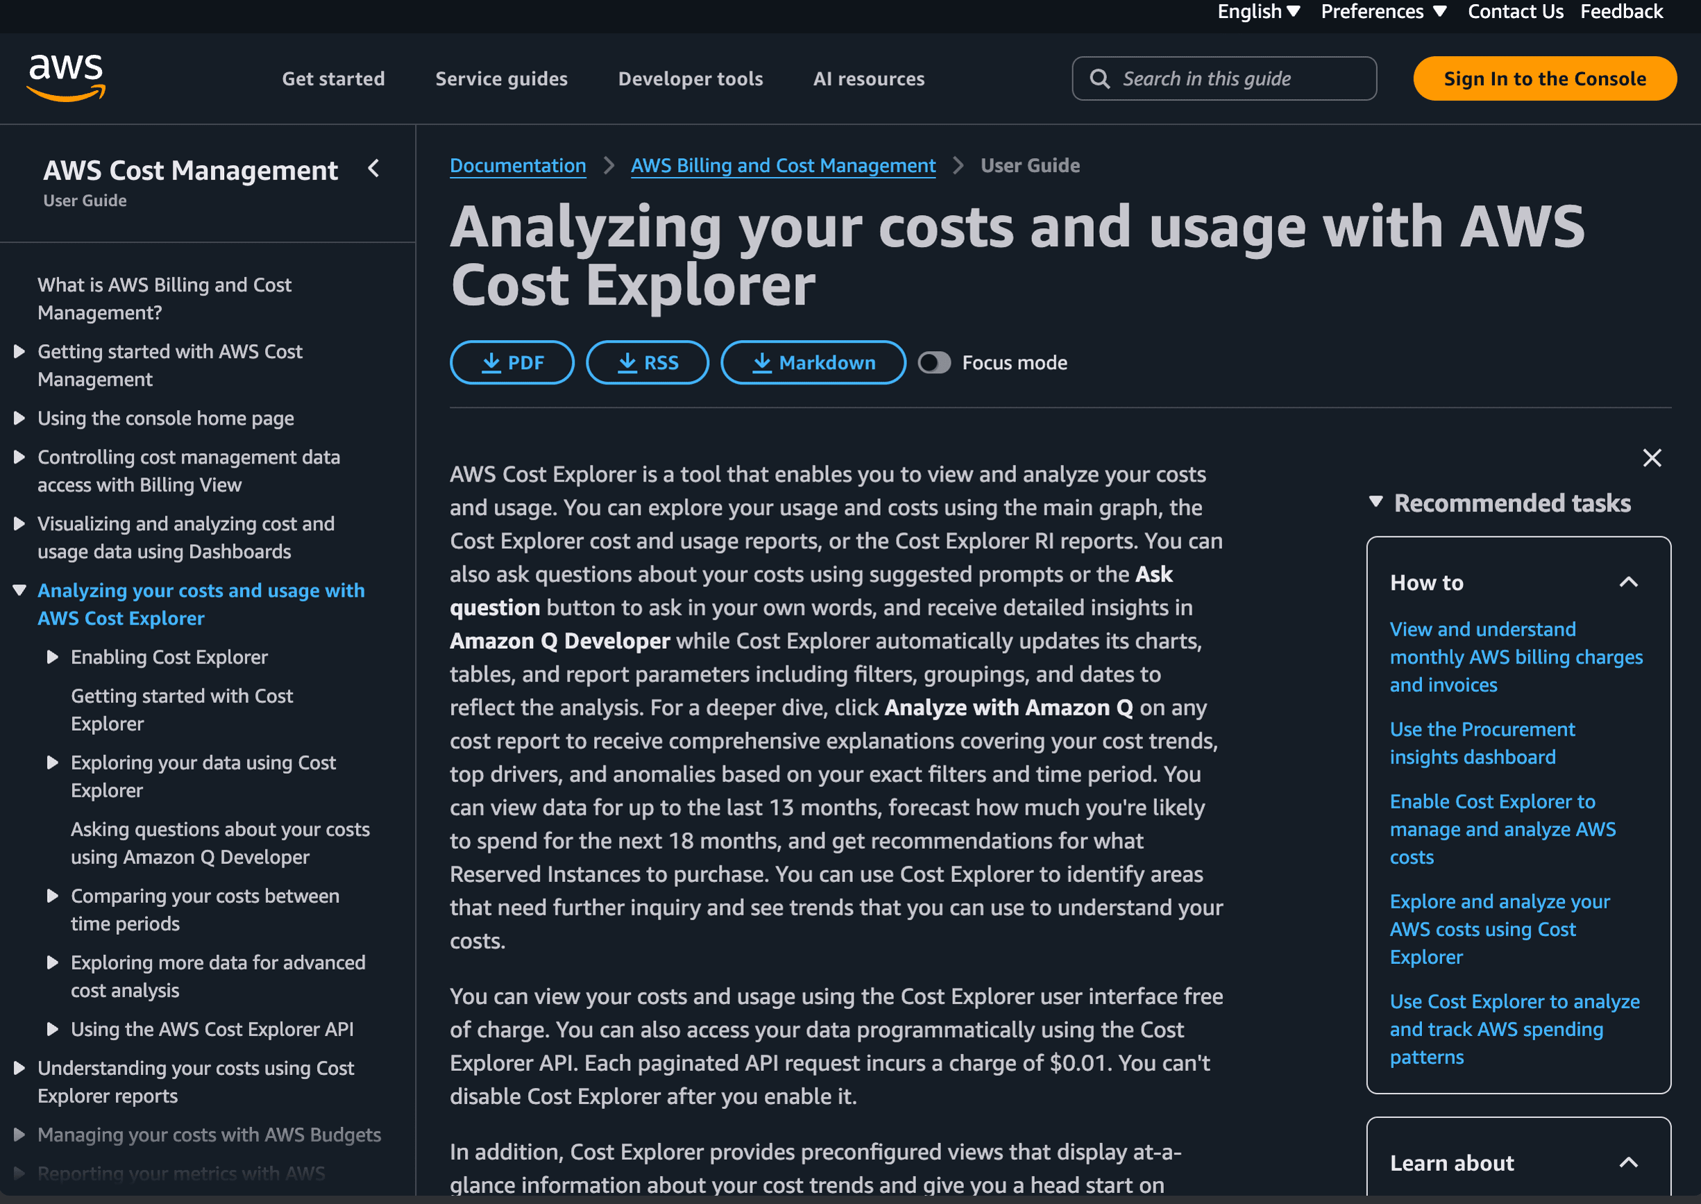Expand Using the console home page
Viewport: 1701px width, 1204px height.
pyautogui.click(x=20, y=418)
